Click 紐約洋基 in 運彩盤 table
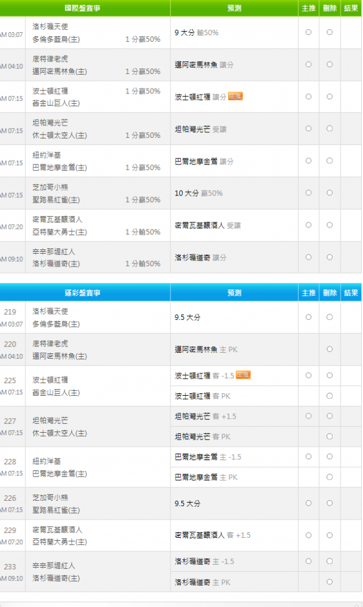 (x=47, y=461)
